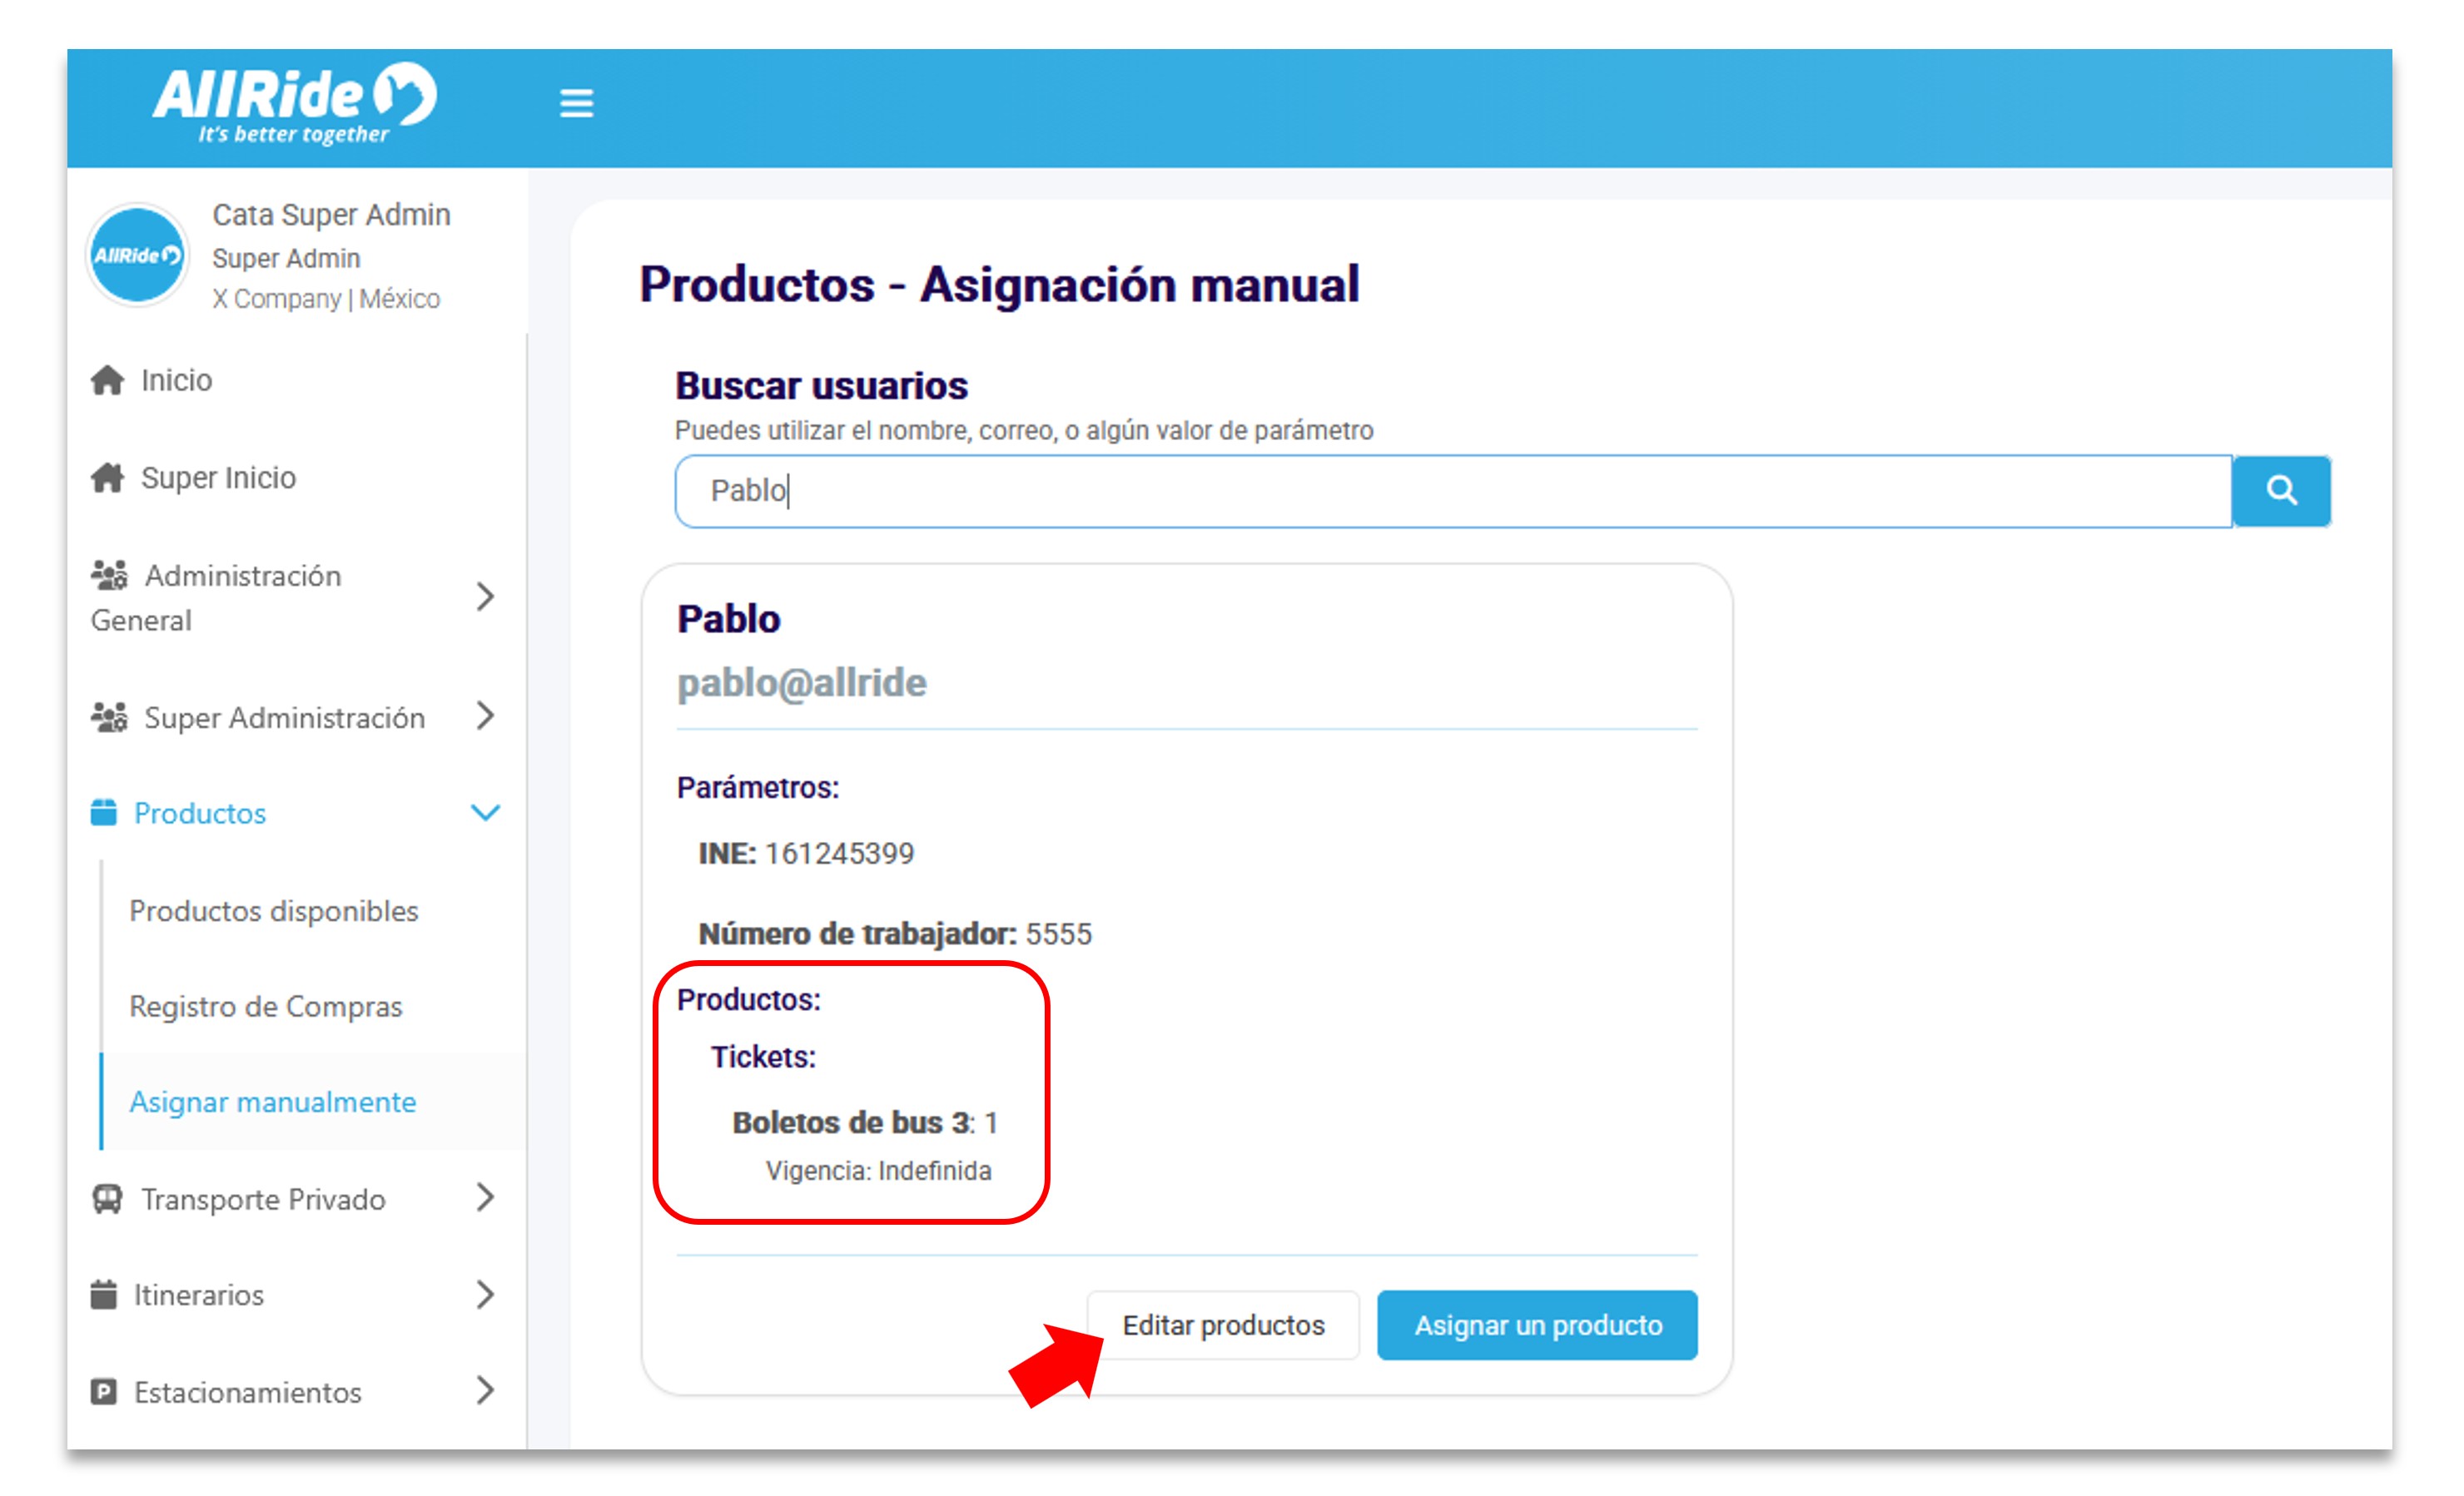Click the Transporte Privado bus icon
The image size is (2464, 1496).
click(x=107, y=1198)
